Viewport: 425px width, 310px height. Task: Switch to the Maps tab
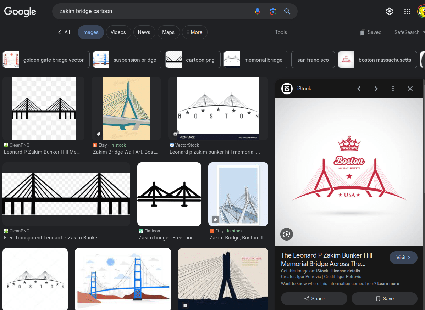[x=168, y=32]
